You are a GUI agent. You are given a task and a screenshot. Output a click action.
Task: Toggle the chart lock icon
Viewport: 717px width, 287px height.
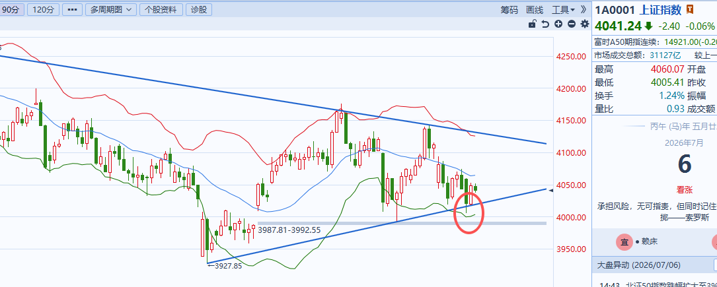pyautogui.click(x=532, y=24)
